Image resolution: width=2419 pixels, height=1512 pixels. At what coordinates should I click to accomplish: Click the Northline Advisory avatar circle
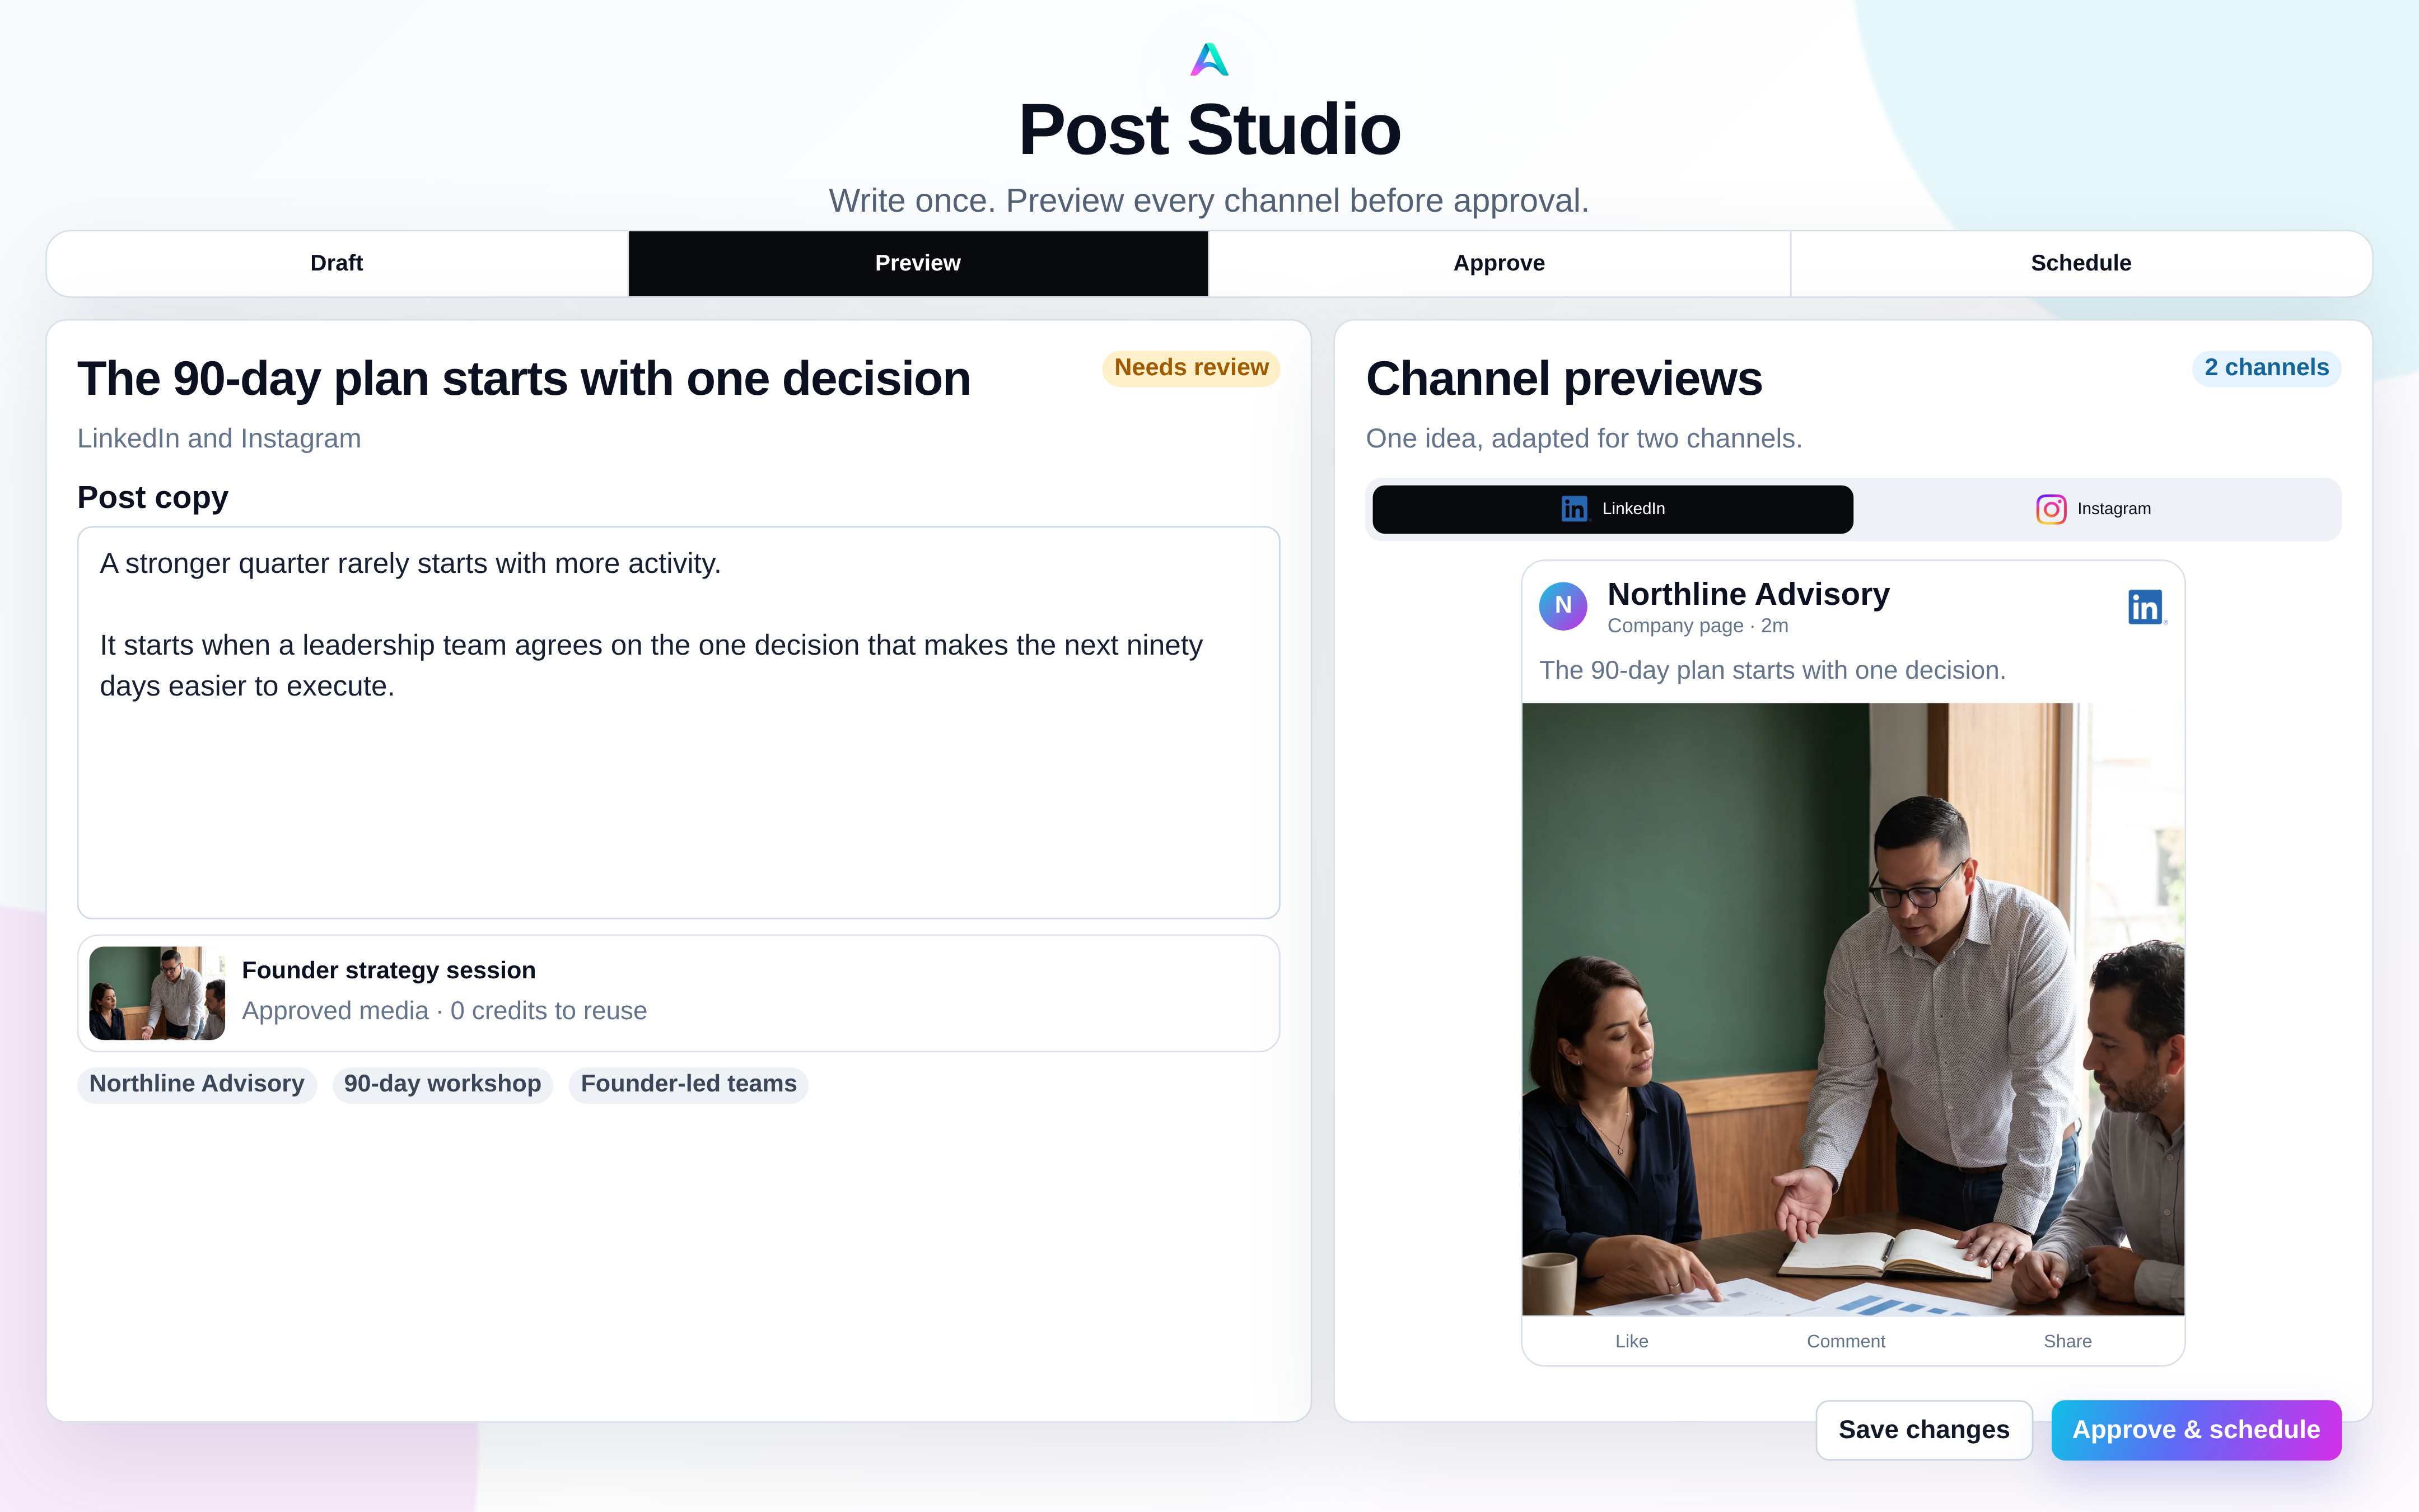(1563, 606)
